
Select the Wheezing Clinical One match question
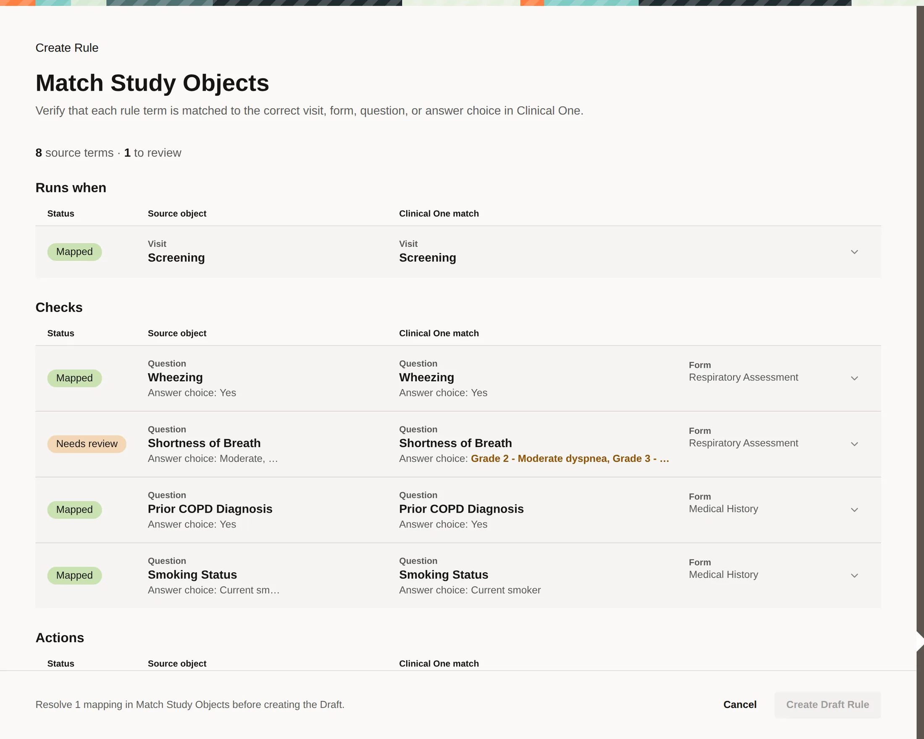(x=426, y=377)
